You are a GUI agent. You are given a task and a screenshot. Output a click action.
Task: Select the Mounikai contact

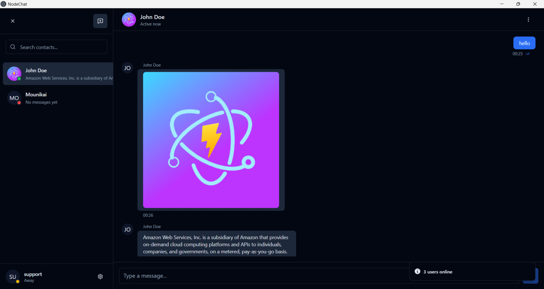(x=58, y=98)
